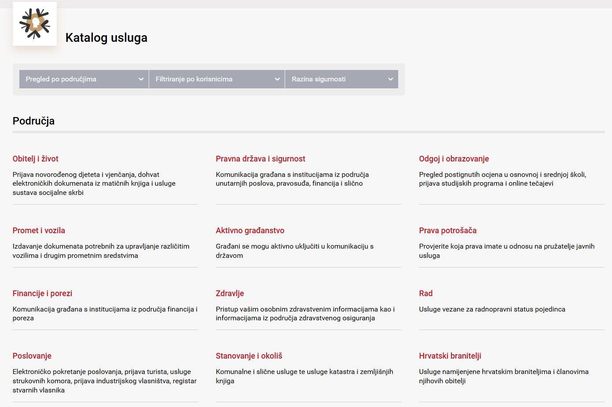Click the chevron beside Filtriranje po korisnicima
Screen dimensions: 612x407
pyautogui.click(x=277, y=79)
